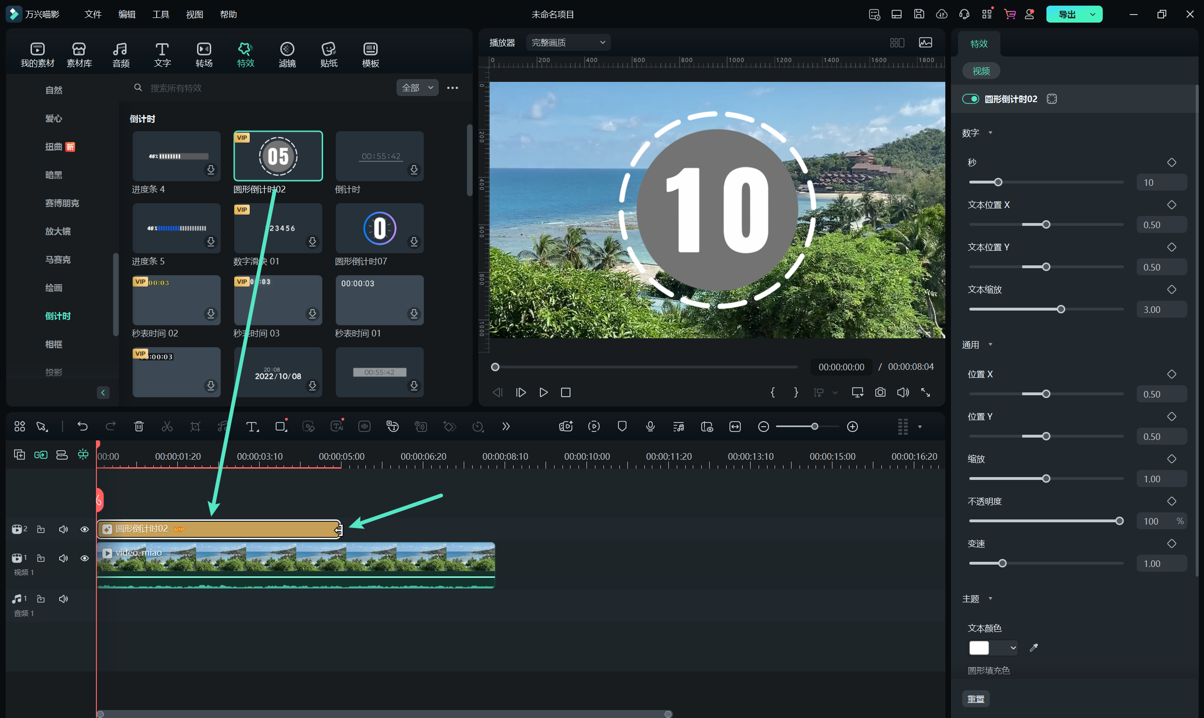This screenshot has height=718, width=1204.
Task: Click the microphone voiceover icon
Action: coord(650,426)
